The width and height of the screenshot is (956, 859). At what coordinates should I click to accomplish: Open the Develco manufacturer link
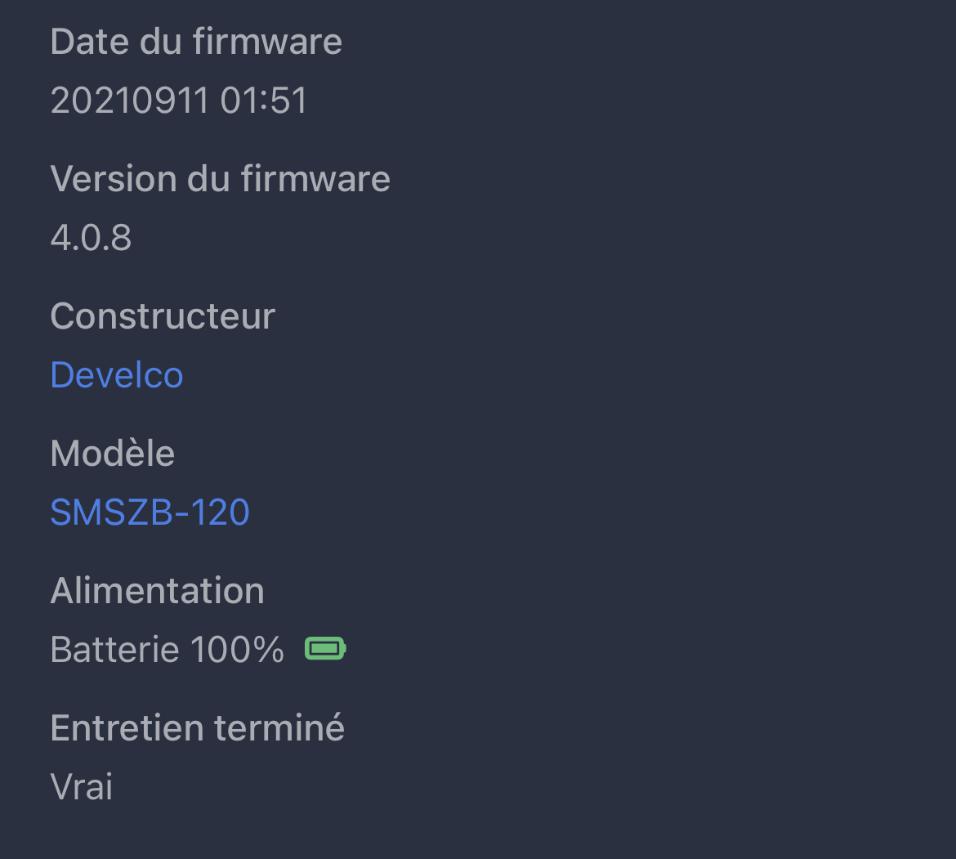pos(117,375)
